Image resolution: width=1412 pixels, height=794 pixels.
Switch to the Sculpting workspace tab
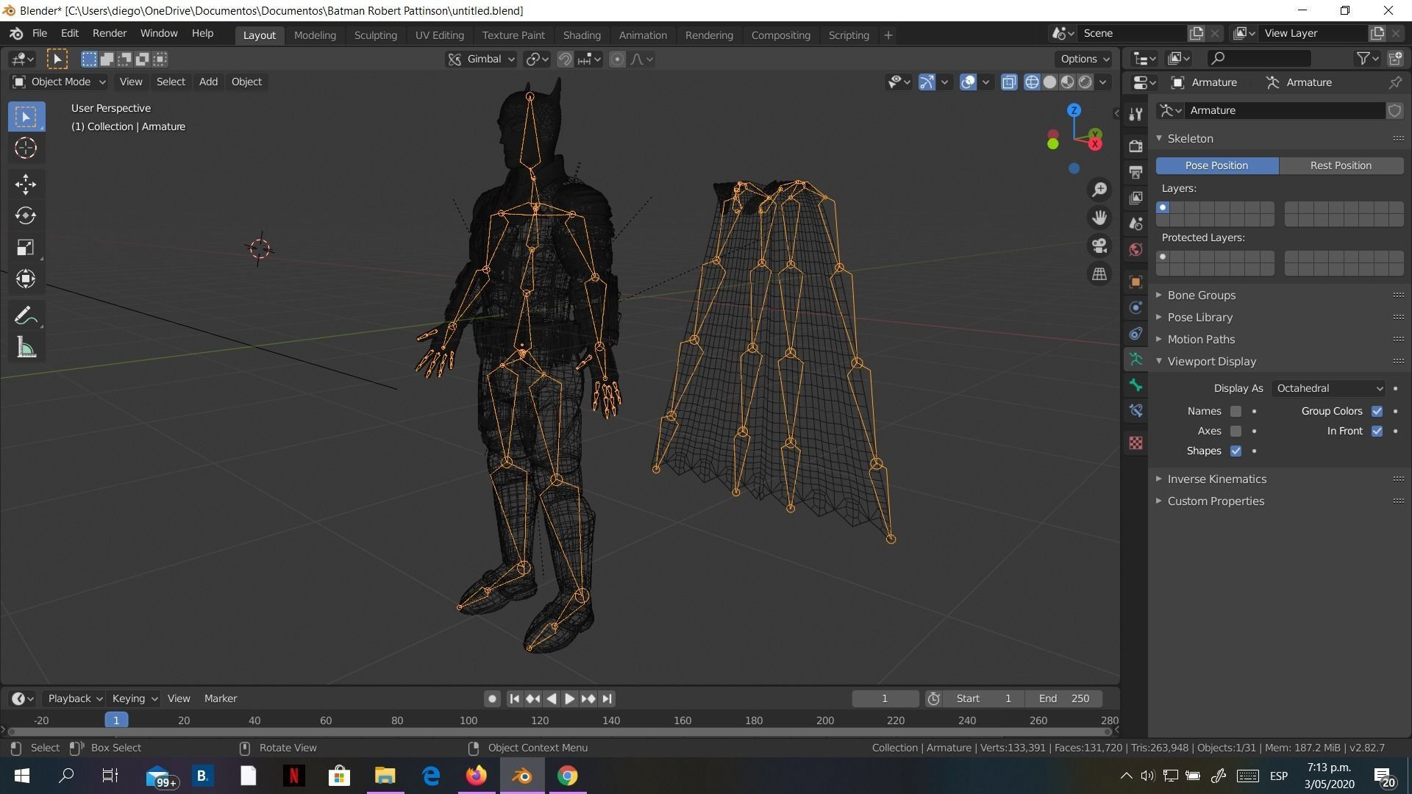375,35
